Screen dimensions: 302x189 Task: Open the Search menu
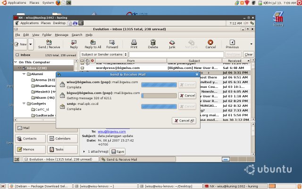(x=77, y=35)
